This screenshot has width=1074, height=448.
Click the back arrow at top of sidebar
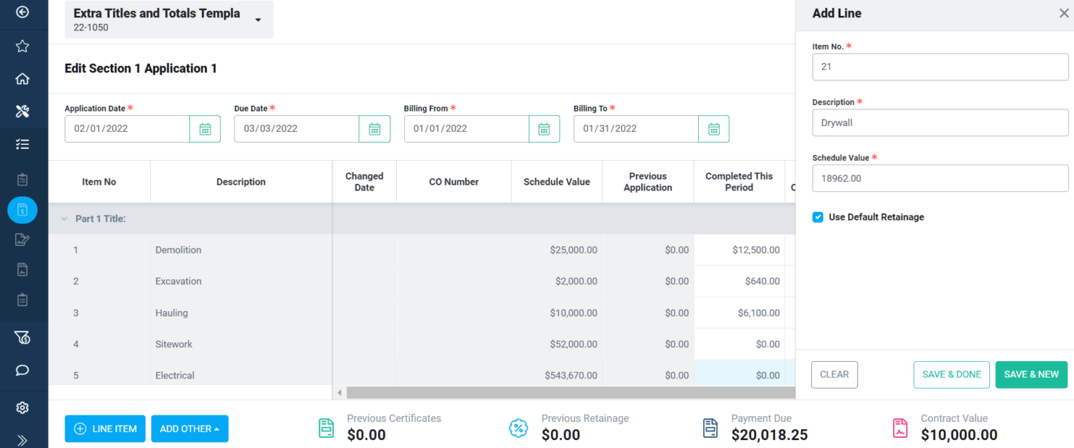(22, 12)
